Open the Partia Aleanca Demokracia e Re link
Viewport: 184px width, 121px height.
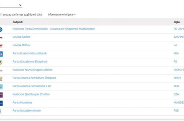tap(32, 86)
